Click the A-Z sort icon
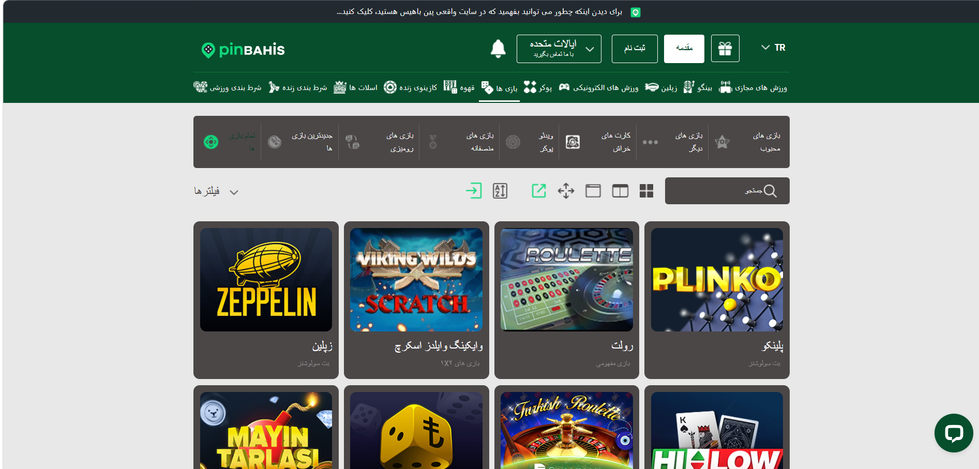The height and width of the screenshot is (469, 979). (x=500, y=191)
